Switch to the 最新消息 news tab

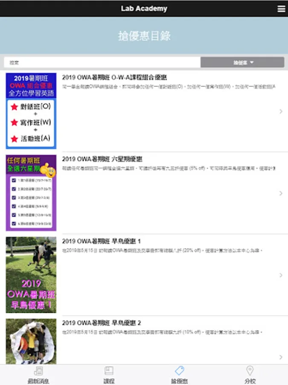click(x=38, y=375)
